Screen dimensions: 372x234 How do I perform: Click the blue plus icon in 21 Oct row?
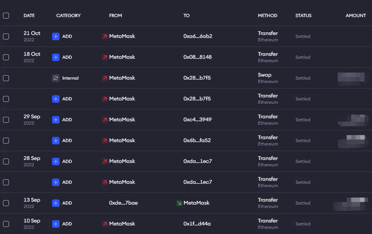click(x=56, y=36)
